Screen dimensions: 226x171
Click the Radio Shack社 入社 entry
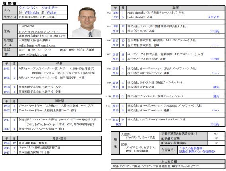156,13
